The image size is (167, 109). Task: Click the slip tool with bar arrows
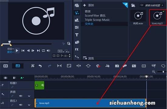[59, 66]
